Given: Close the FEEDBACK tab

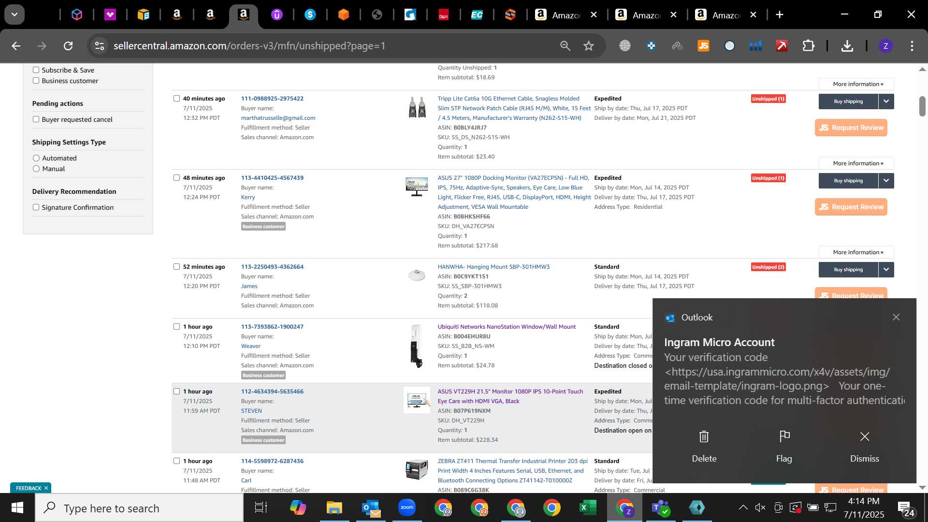Looking at the screenshot, I should pyautogui.click(x=46, y=488).
